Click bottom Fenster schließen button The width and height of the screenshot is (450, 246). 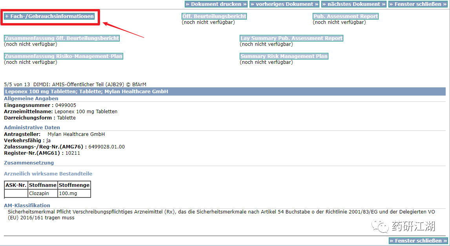coord(418,241)
